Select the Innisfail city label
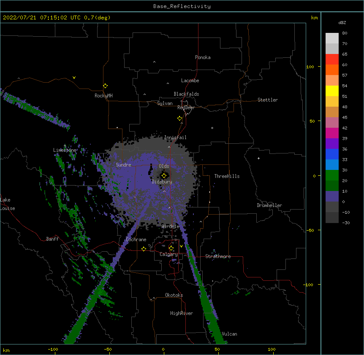This screenshot has height=355, width=364. coord(175,137)
